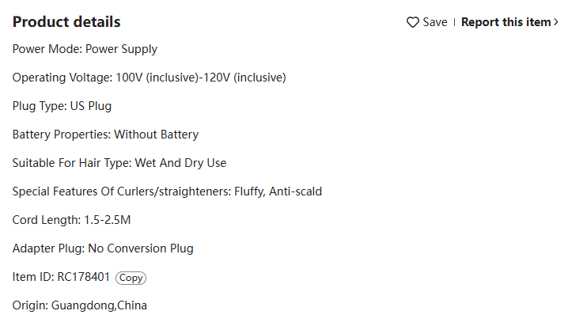Click the Wet And Dry Use value

click(x=180, y=163)
